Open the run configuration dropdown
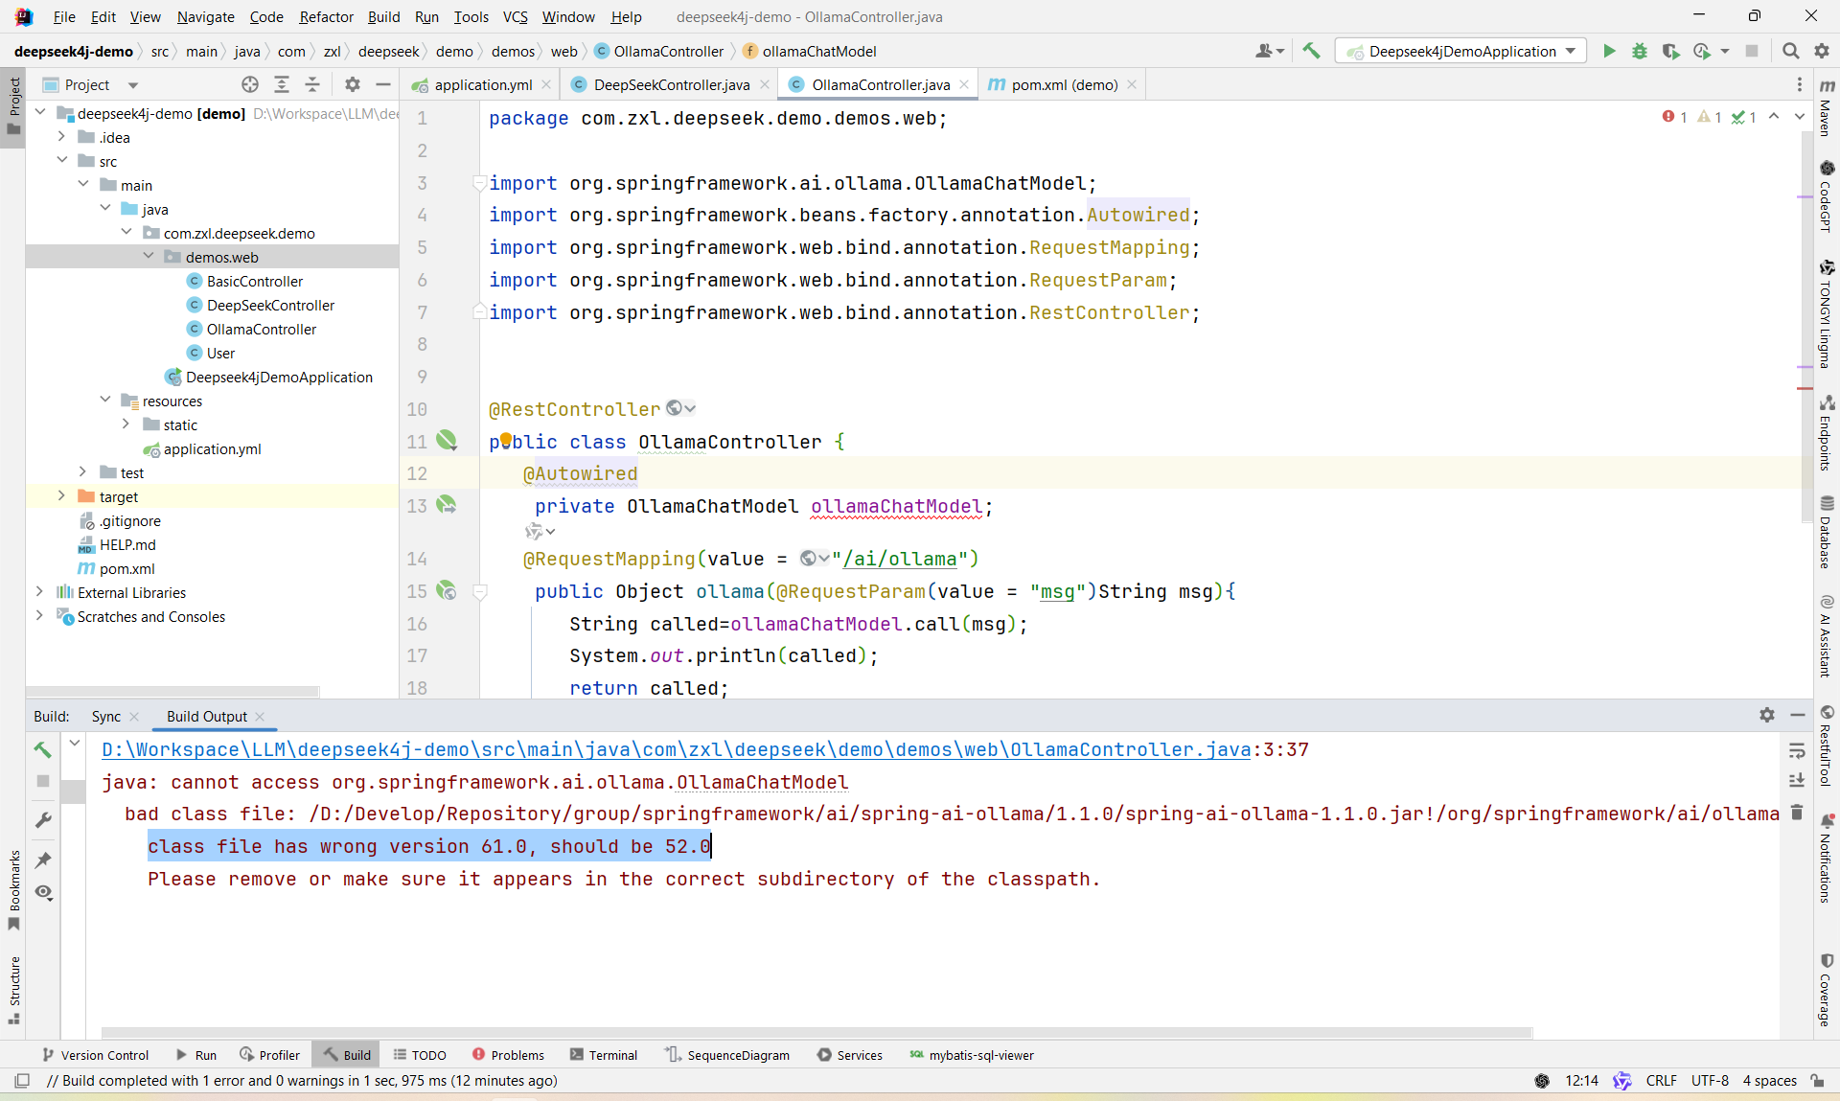Image resolution: width=1840 pixels, height=1101 pixels. click(x=1569, y=52)
